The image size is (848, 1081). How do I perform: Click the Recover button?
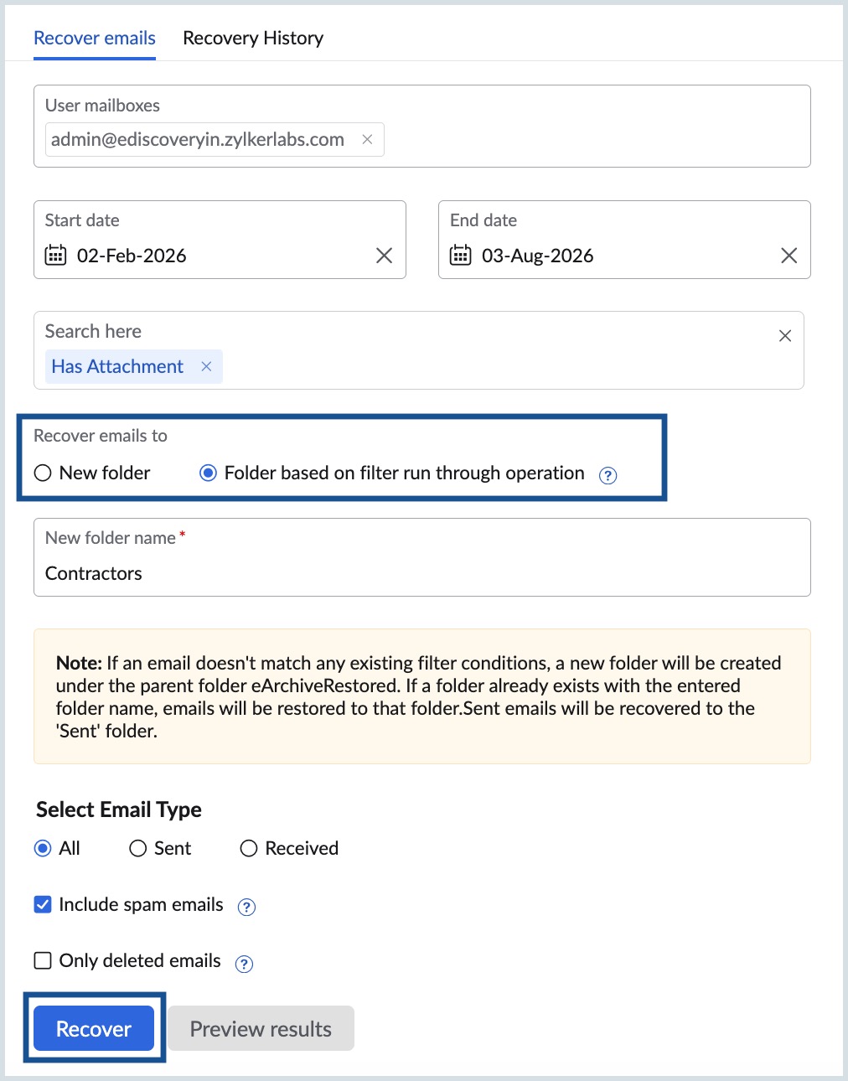94,1028
